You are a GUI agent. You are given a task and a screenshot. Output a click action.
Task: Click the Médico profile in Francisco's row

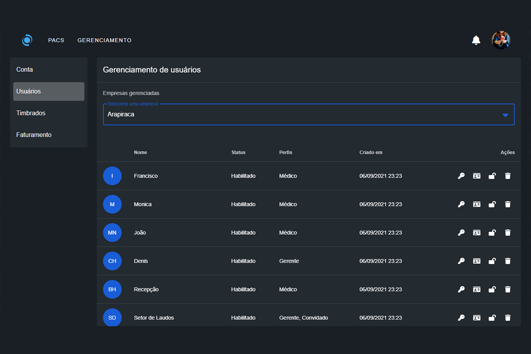(x=288, y=176)
